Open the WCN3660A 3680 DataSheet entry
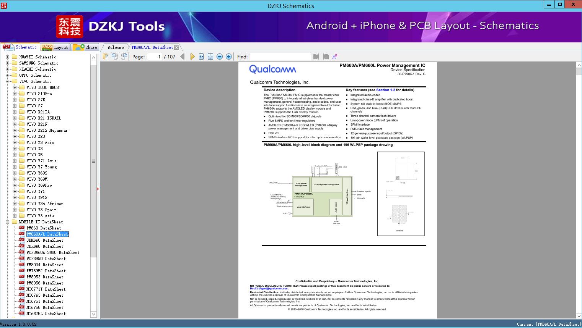582x328 pixels. [x=53, y=252]
